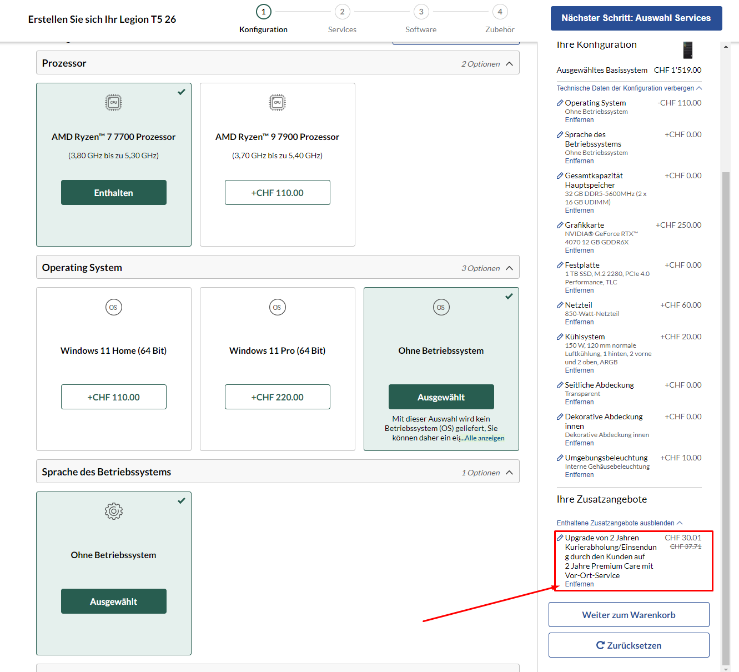
Task: Click the edit pencil beside Grafikkarte
Action: point(560,225)
